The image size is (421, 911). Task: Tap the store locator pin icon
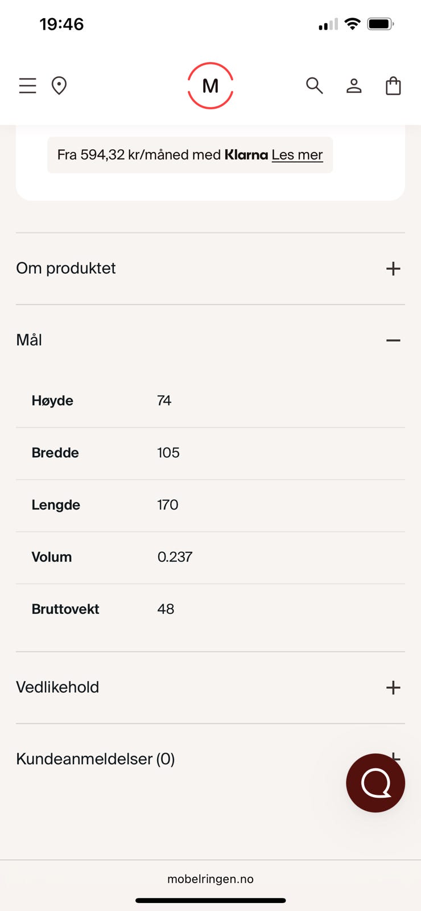59,85
